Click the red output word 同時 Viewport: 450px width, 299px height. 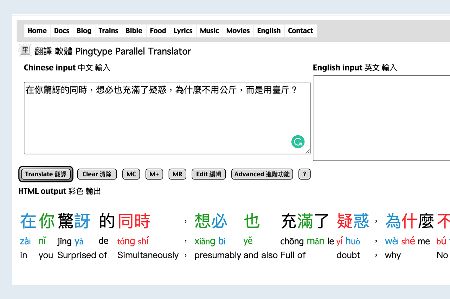tap(134, 221)
